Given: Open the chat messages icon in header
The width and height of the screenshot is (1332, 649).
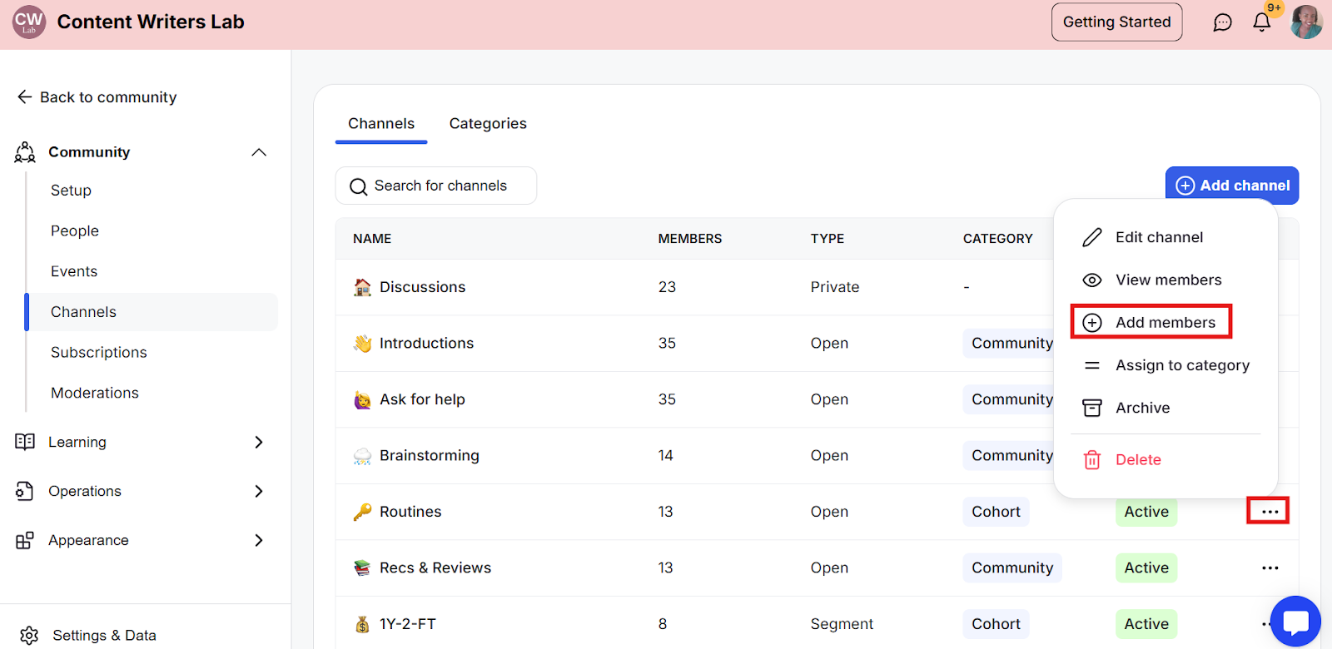Looking at the screenshot, I should click(x=1222, y=22).
